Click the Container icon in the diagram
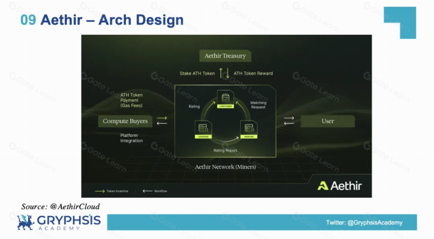The height and width of the screenshot is (239, 434). pos(225,99)
